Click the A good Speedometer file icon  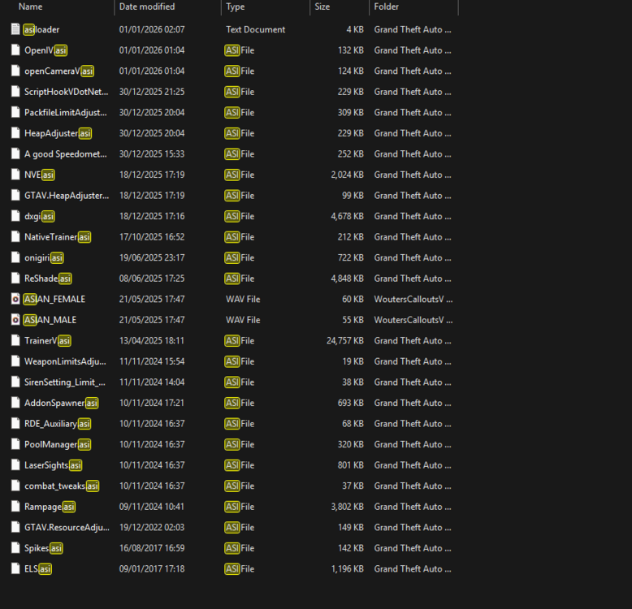click(x=15, y=153)
